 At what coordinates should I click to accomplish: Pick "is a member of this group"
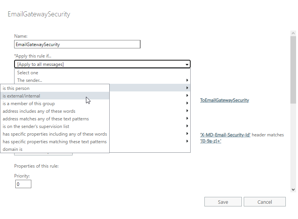[29, 104]
